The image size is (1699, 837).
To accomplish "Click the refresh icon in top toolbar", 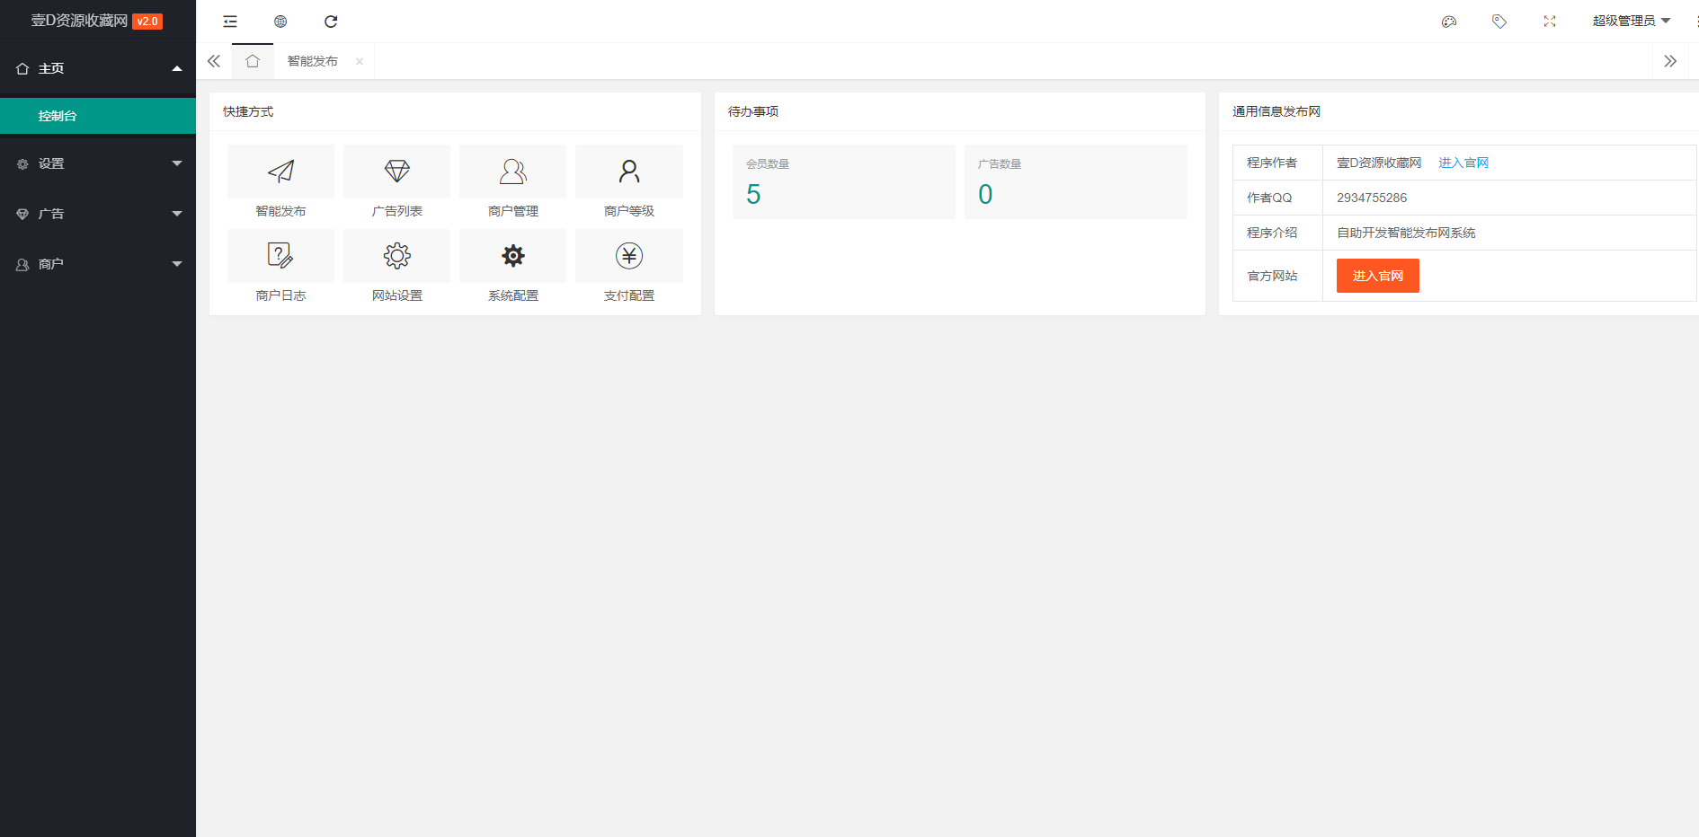I will click(331, 22).
